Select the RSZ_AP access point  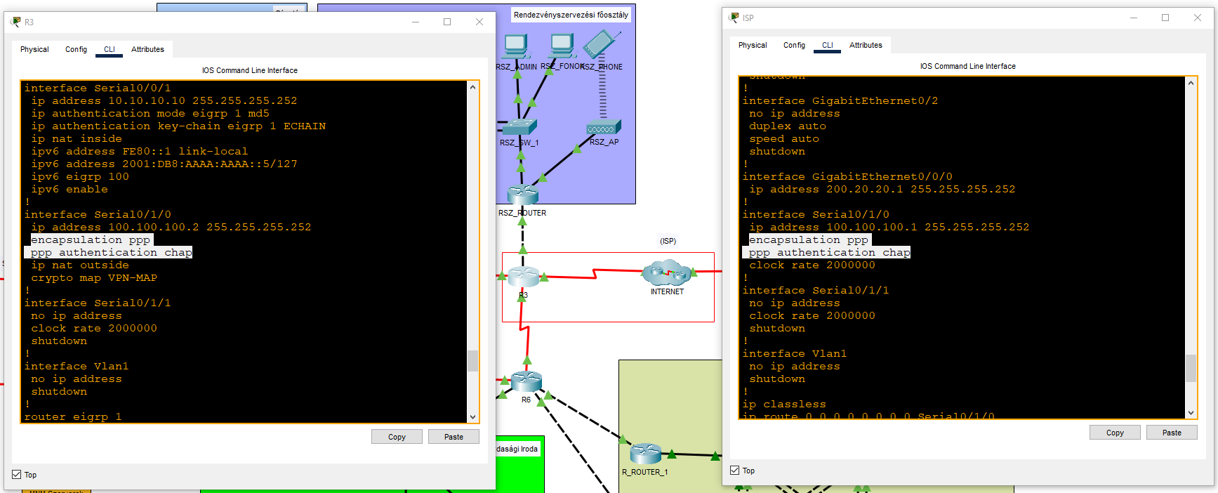click(x=604, y=129)
